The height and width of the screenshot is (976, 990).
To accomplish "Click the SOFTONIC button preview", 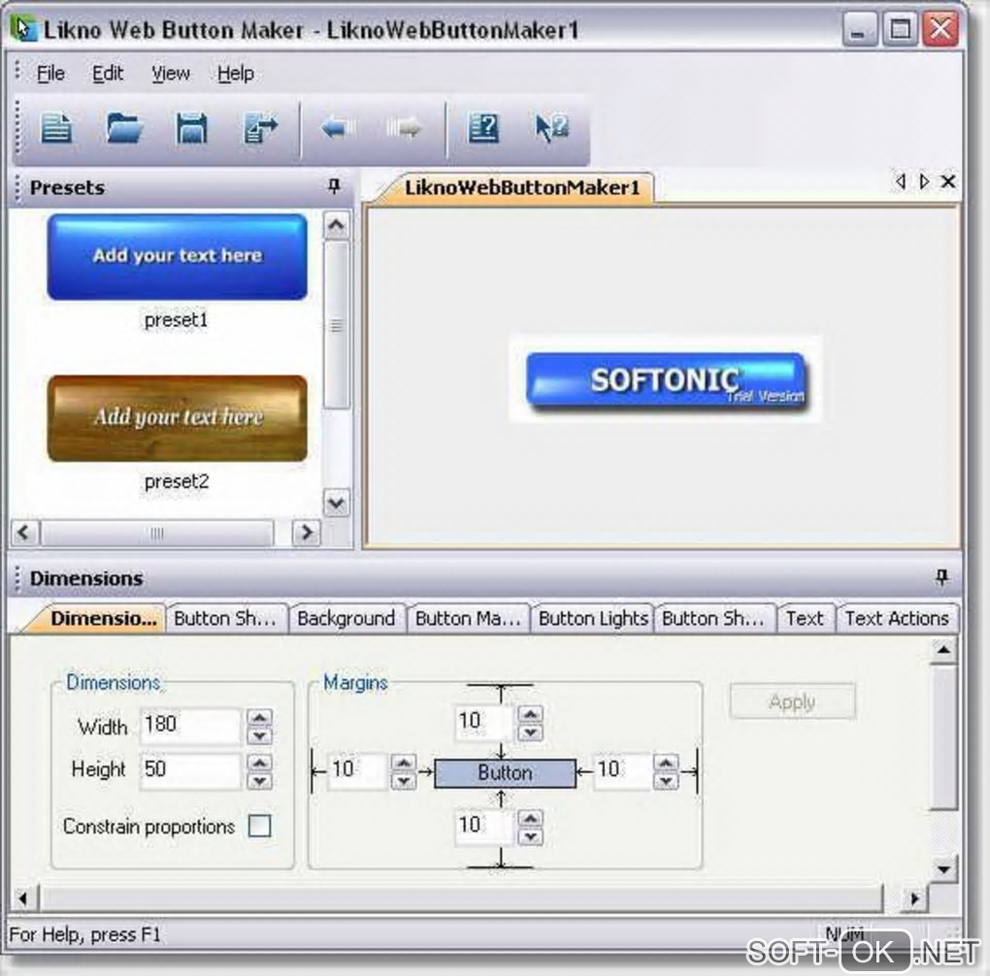I will tap(666, 381).
